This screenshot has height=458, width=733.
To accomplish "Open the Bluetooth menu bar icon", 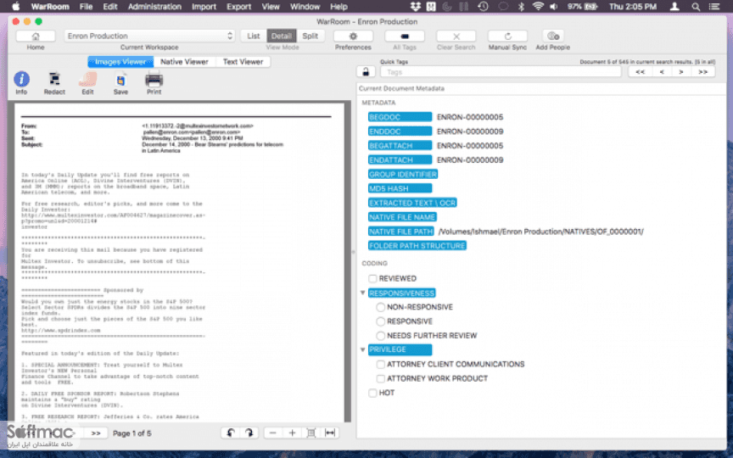I will [x=521, y=7].
